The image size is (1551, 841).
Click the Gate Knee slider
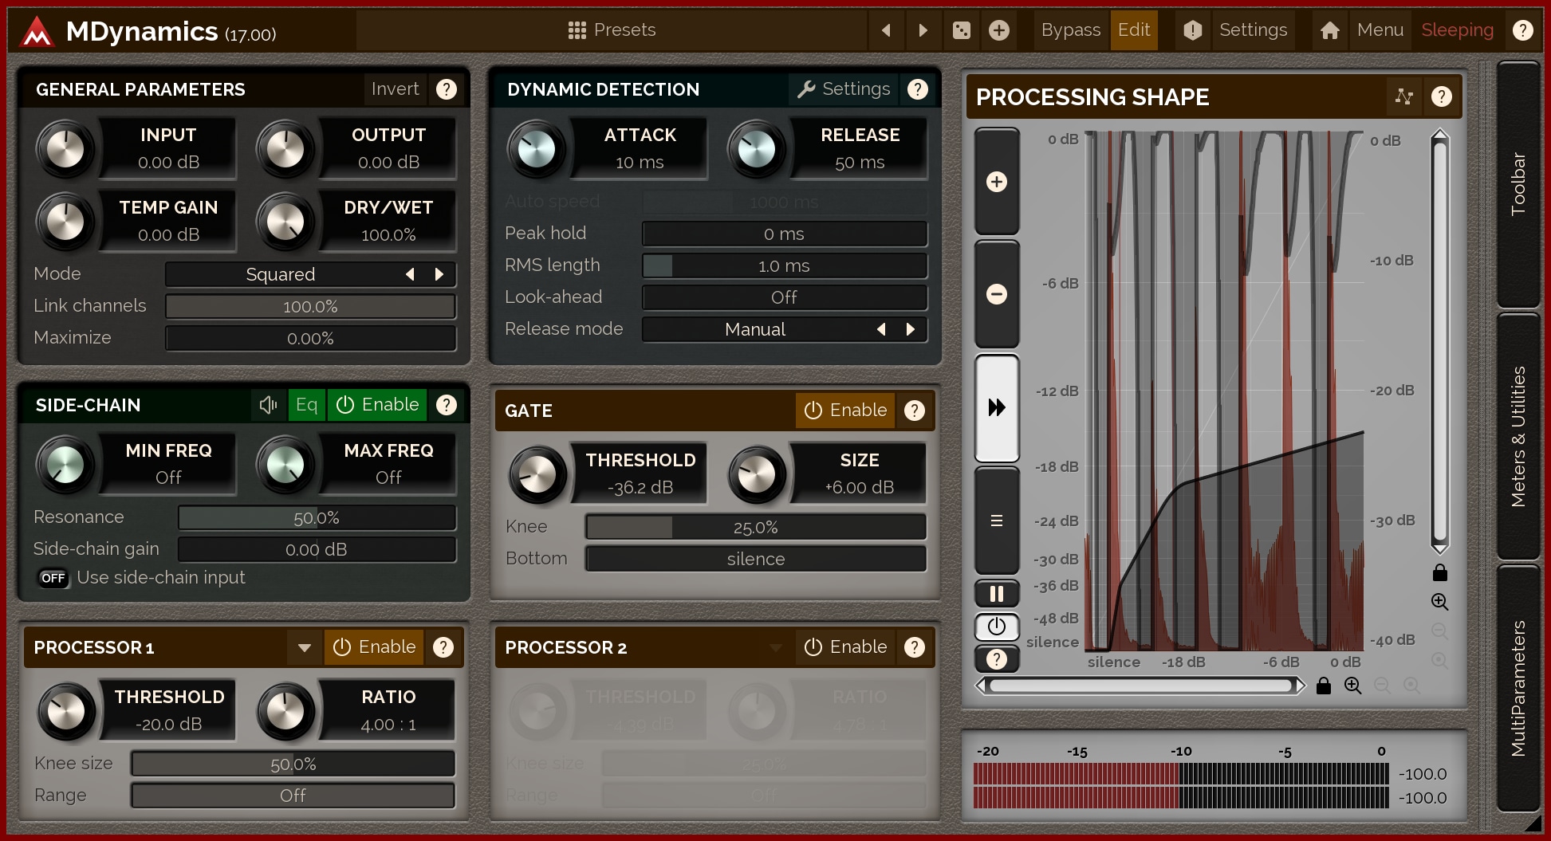pos(755,528)
